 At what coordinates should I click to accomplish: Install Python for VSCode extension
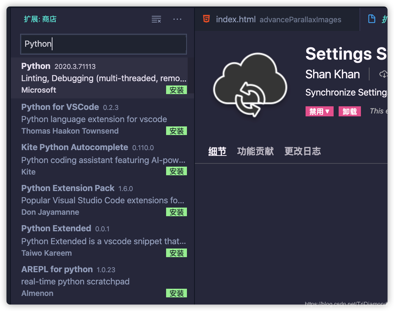tap(177, 131)
